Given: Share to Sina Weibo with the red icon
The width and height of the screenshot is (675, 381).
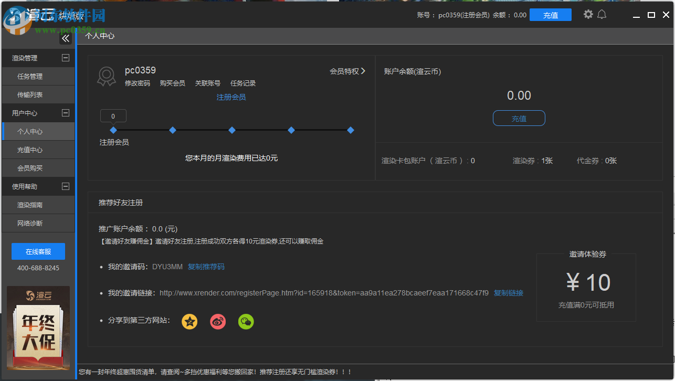Looking at the screenshot, I should click(x=218, y=321).
